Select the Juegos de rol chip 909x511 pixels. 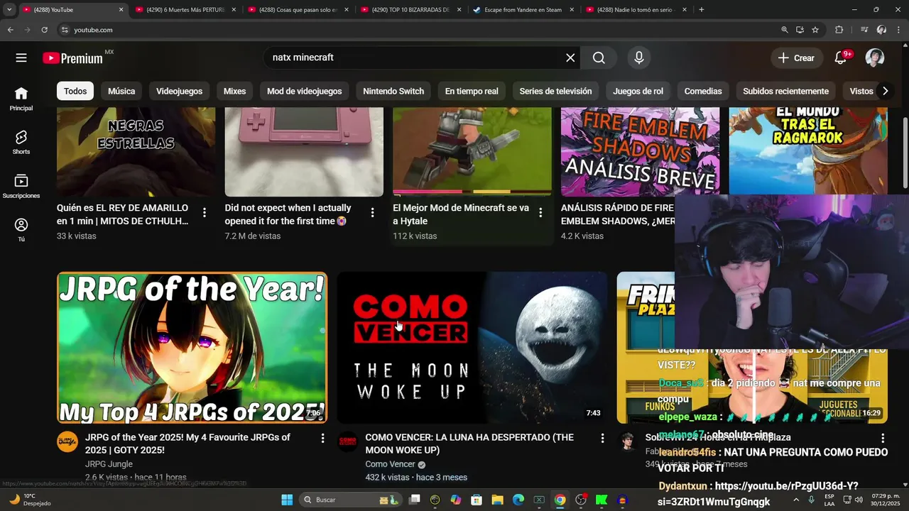[x=638, y=91]
